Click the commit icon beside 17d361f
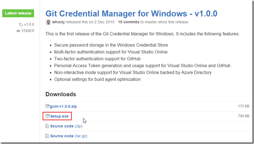The width and height of the screenshot is (254, 144). click(18, 31)
